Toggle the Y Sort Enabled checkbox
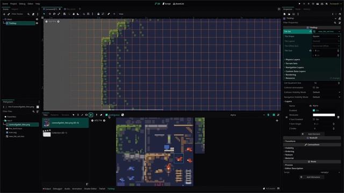The height and width of the screenshot is (193, 344). [x=314, y=120]
